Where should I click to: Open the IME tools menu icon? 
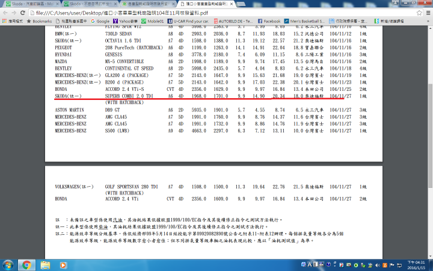point(322,264)
